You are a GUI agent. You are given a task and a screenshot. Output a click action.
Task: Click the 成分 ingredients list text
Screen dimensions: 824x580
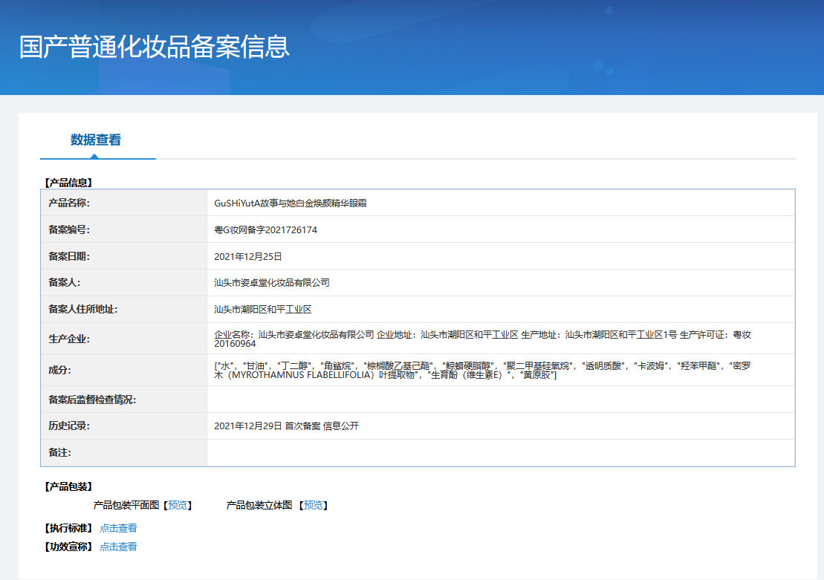click(x=482, y=370)
